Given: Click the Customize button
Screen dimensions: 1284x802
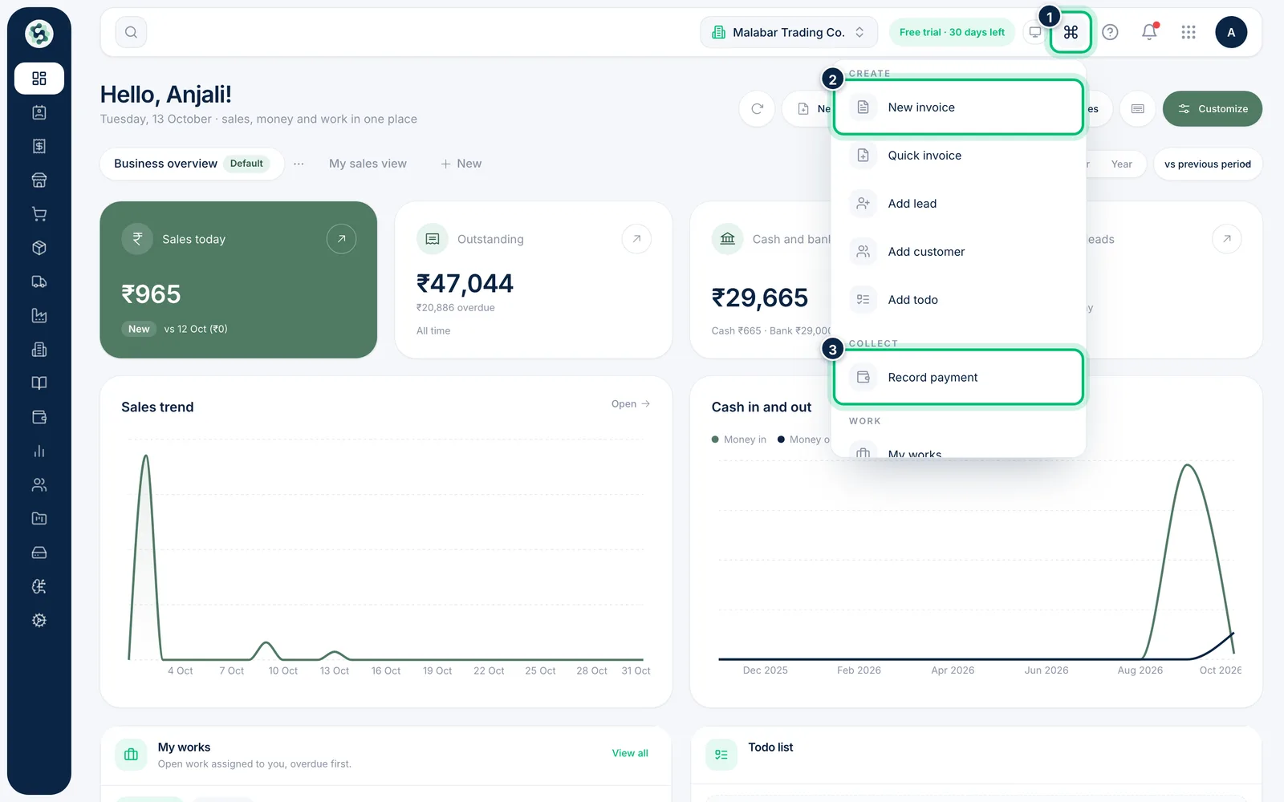Looking at the screenshot, I should point(1212,109).
